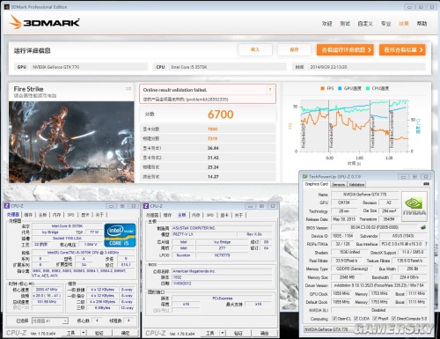Click the Intel Core i5 badge in CPU-Z
440x339 pixels.
click(120, 235)
